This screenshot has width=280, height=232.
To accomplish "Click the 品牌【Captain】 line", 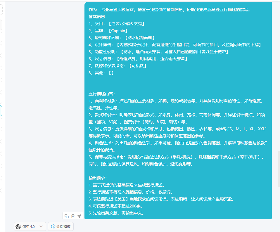I will (x=108, y=31).
